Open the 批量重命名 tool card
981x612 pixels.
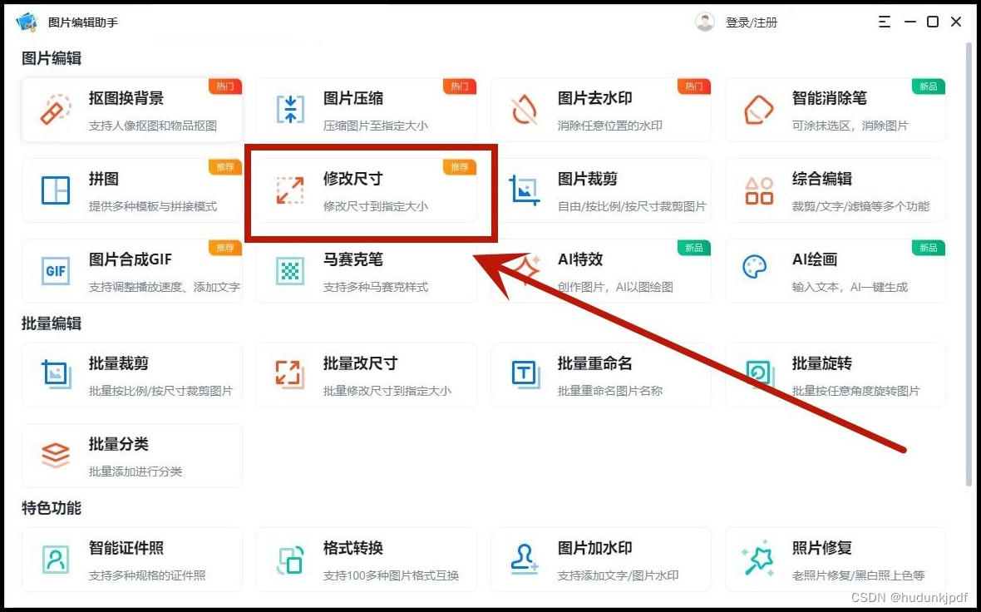600,375
